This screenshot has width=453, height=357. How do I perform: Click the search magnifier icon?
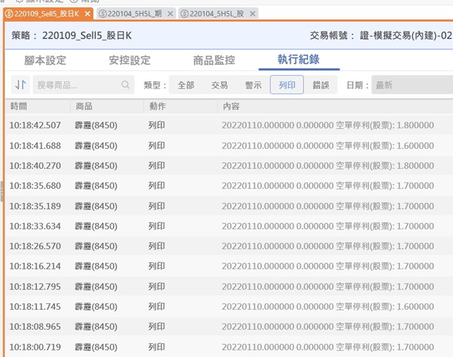click(x=125, y=85)
